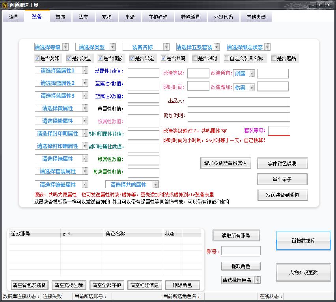Focus the 黄属性数值 input box
The image size is (336, 302).
[x=144, y=110]
